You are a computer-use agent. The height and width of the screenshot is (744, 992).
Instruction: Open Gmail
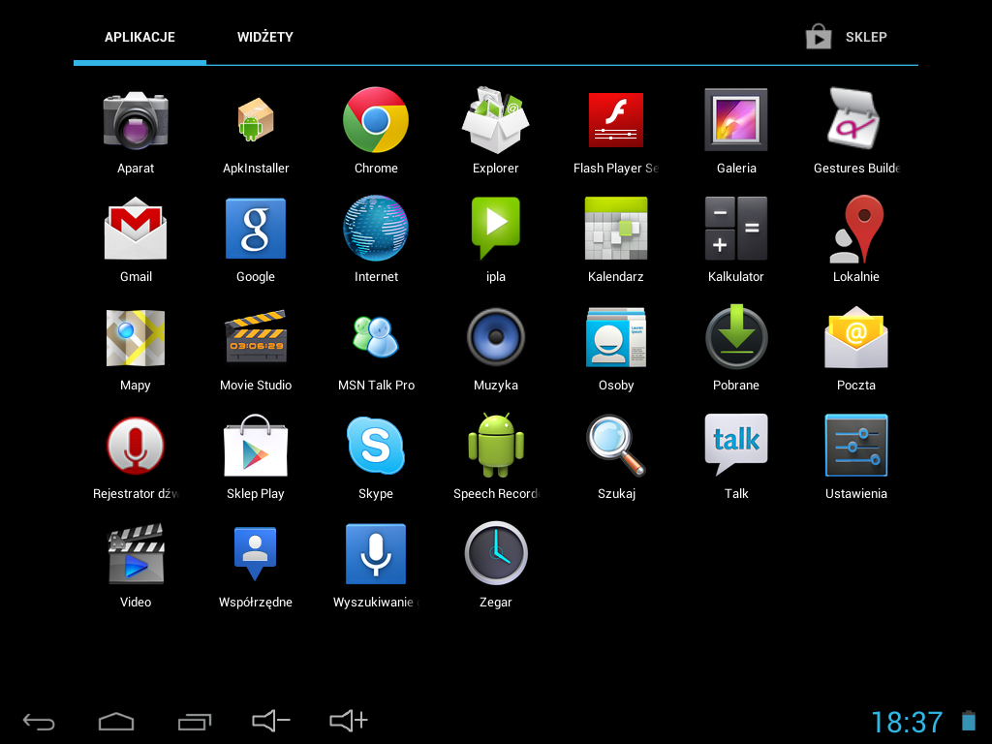point(136,229)
